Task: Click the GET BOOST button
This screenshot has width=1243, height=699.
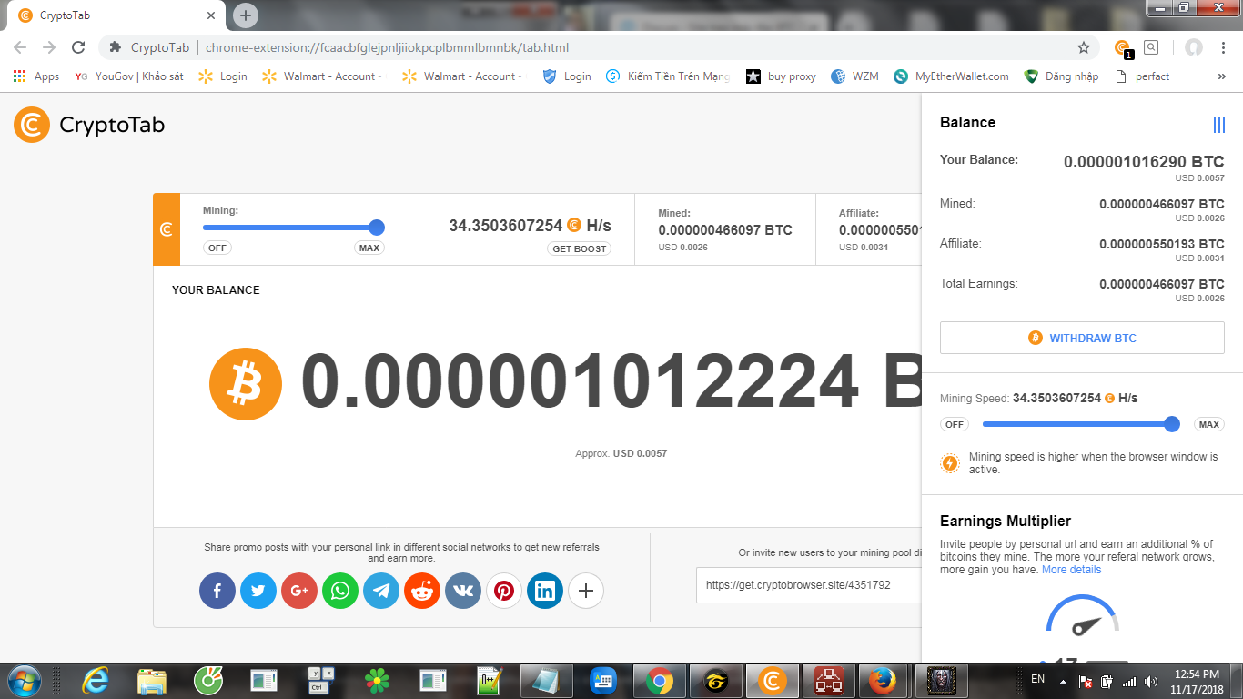Action: coord(580,248)
